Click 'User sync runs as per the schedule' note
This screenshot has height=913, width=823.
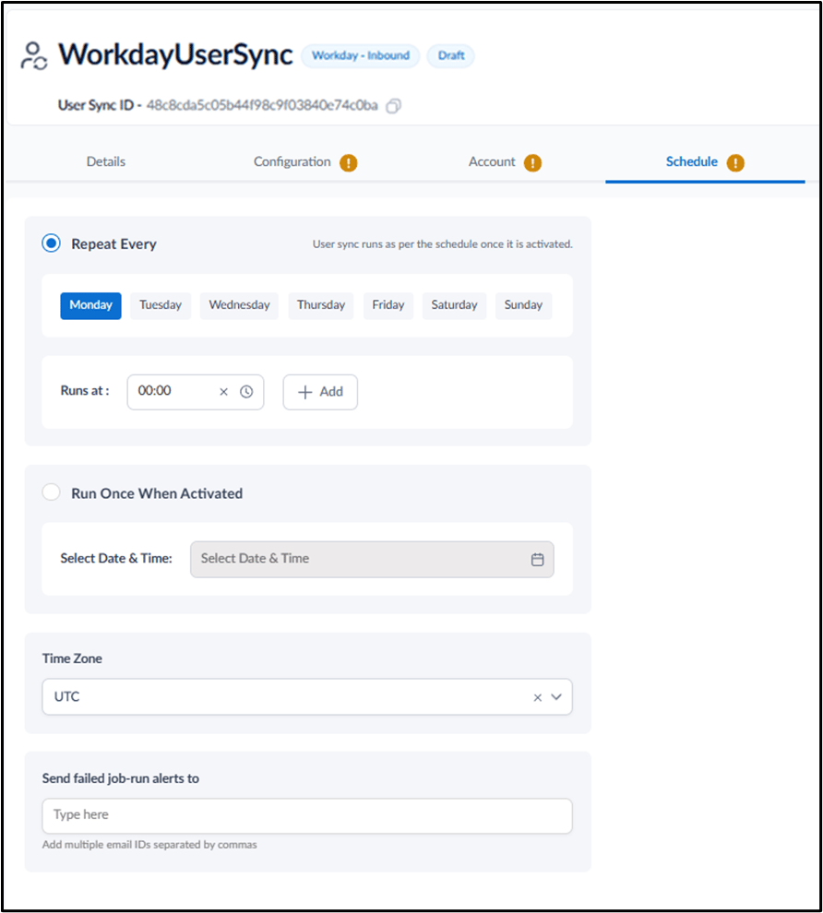click(x=443, y=244)
